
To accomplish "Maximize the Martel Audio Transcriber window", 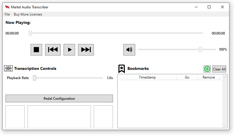I will pyautogui.click(x=209, y=7).
